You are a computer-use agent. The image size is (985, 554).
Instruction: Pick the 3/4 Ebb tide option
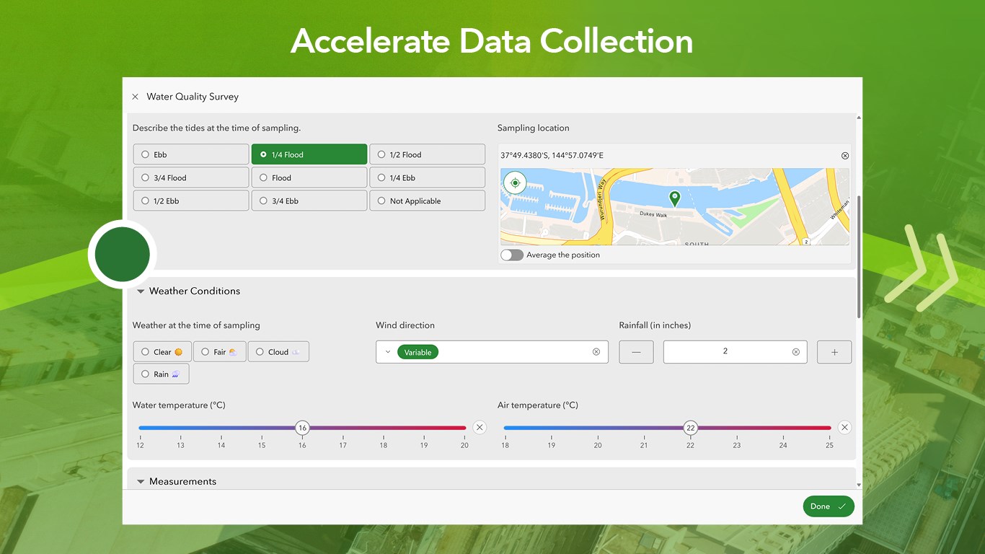click(309, 201)
